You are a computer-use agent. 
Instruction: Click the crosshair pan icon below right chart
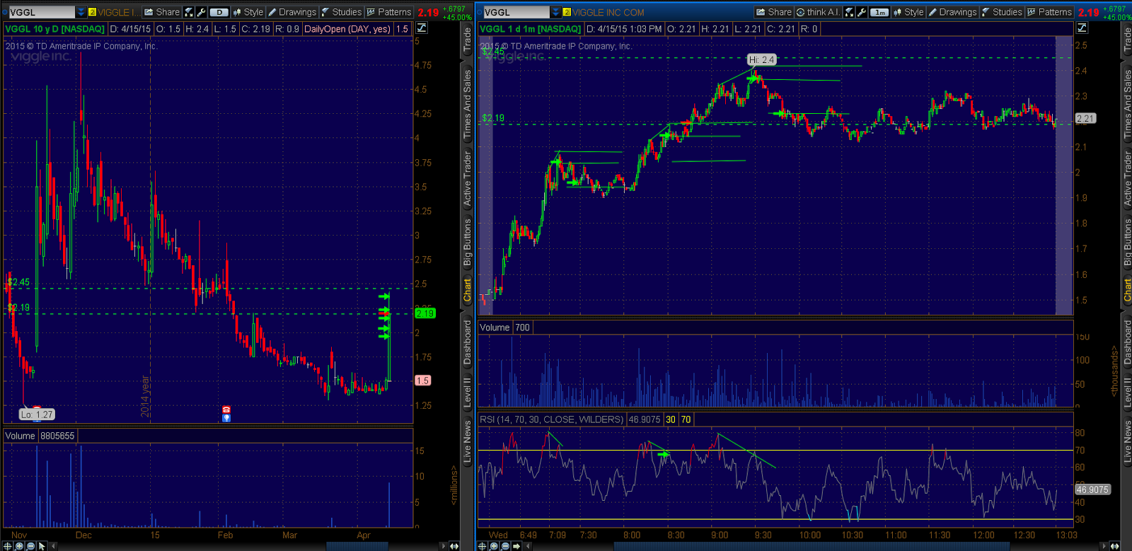(x=483, y=546)
